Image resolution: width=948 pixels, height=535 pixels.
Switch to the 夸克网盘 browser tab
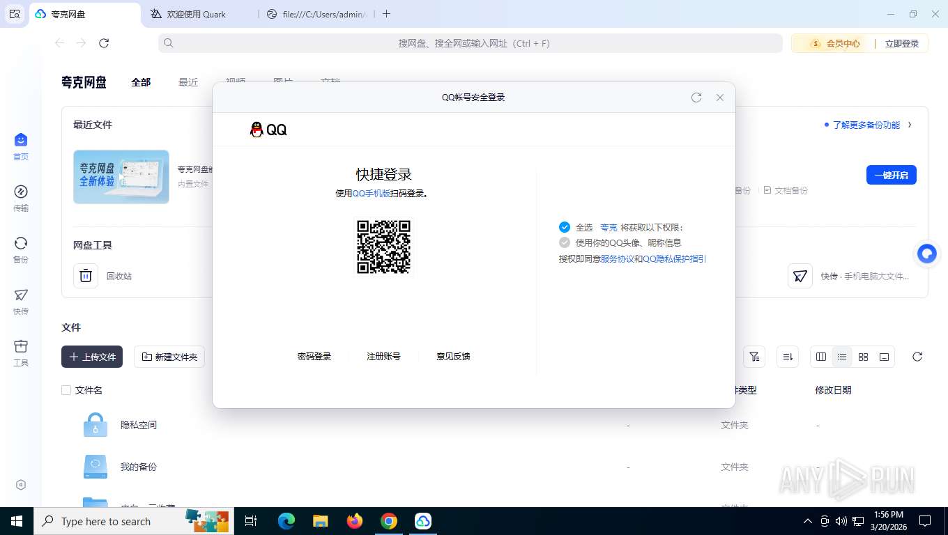85,14
